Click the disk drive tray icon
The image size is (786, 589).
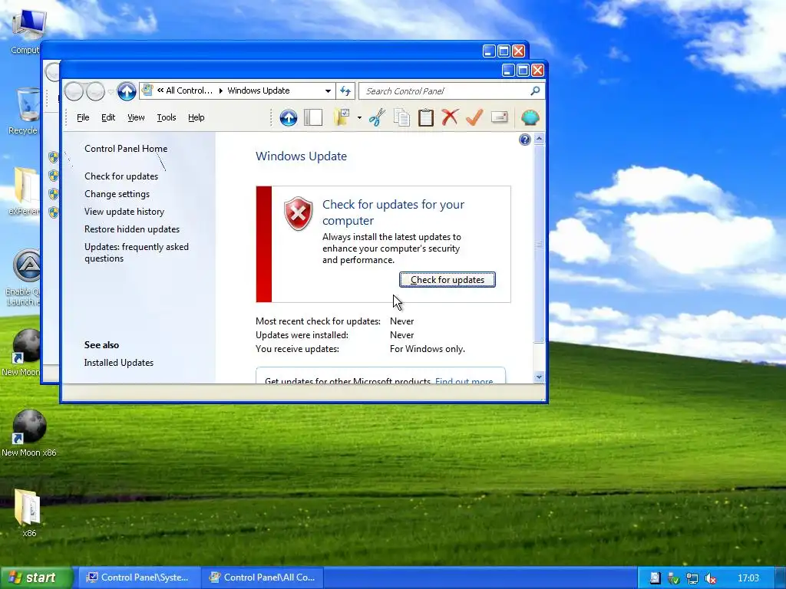(x=655, y=578)
